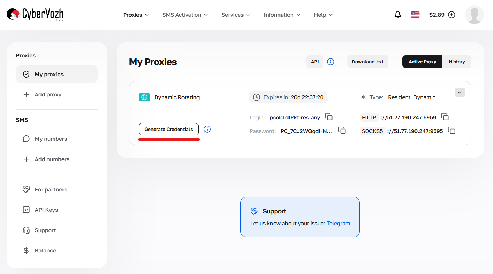The image size is (493, 274).
Task: Click the Generate Credentials button
Action: [169, 129]
